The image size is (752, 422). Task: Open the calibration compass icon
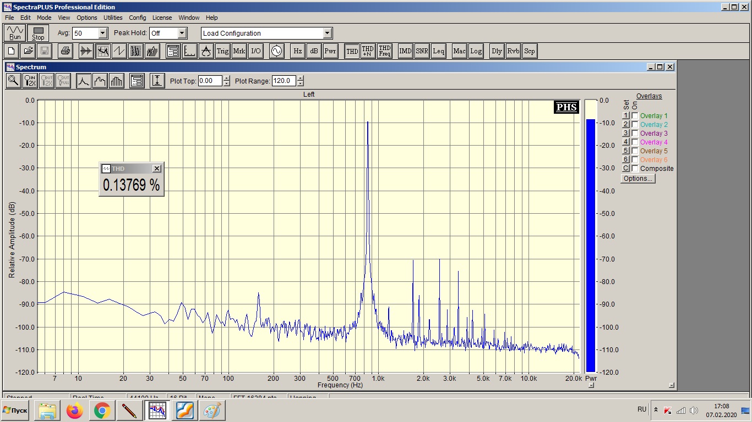tap(206, 51)
